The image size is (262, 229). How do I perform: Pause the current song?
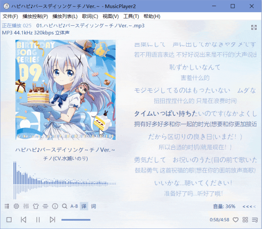coord(38,220)
